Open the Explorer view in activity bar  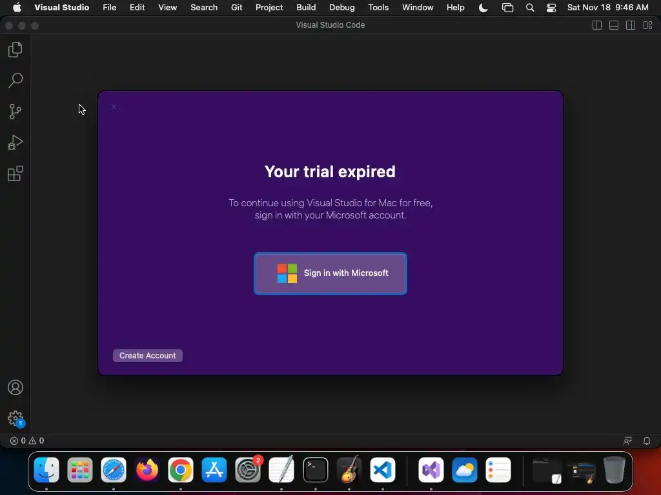click(15, 50)
